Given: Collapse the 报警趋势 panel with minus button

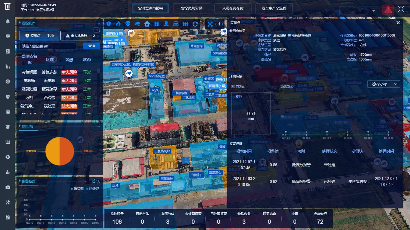Looking at the screenshot, I should pos(99,181).
